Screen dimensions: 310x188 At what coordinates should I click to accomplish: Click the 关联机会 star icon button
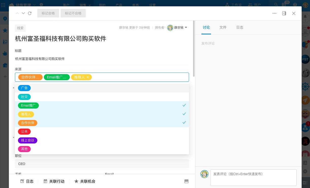click(85, 181)
